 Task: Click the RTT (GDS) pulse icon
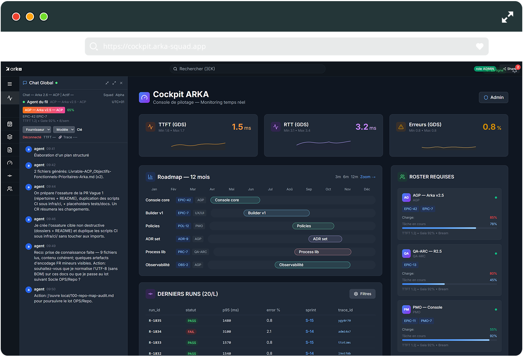[276, 127]
